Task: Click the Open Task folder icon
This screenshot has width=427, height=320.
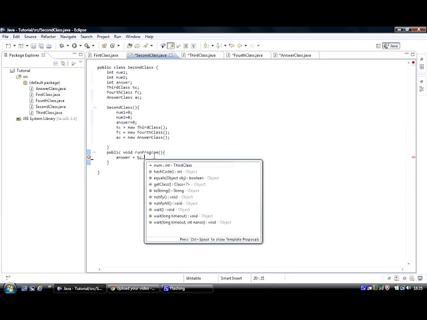Action: point(137,46)
